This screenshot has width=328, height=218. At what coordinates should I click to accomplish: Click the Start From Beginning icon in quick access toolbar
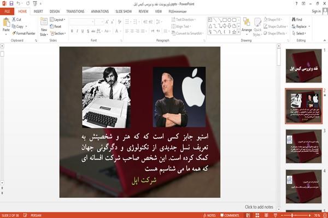point(35,4)
